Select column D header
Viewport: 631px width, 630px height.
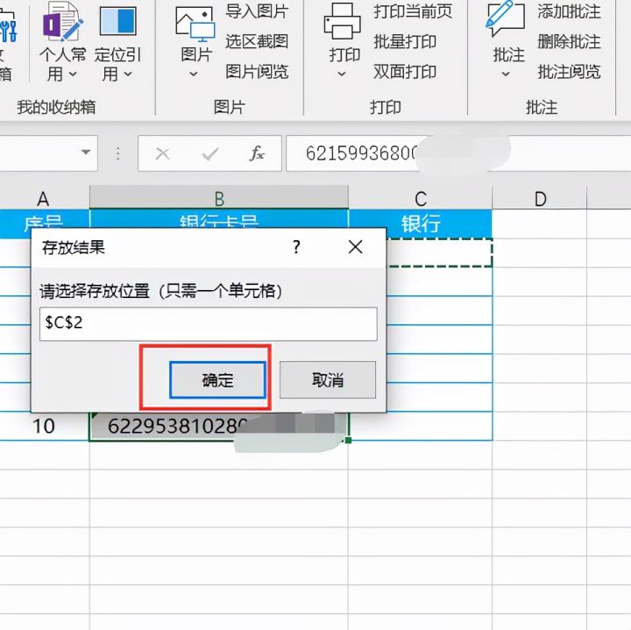pyautogui.click(x=540, y=198)
